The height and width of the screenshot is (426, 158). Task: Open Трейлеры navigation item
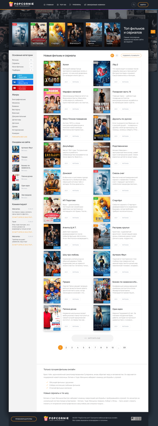pyautogui.click(x=75, y=5)
